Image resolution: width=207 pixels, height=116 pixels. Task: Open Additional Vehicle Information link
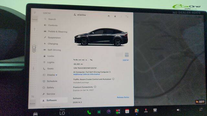pyautogui.click(x=87, y=74)
